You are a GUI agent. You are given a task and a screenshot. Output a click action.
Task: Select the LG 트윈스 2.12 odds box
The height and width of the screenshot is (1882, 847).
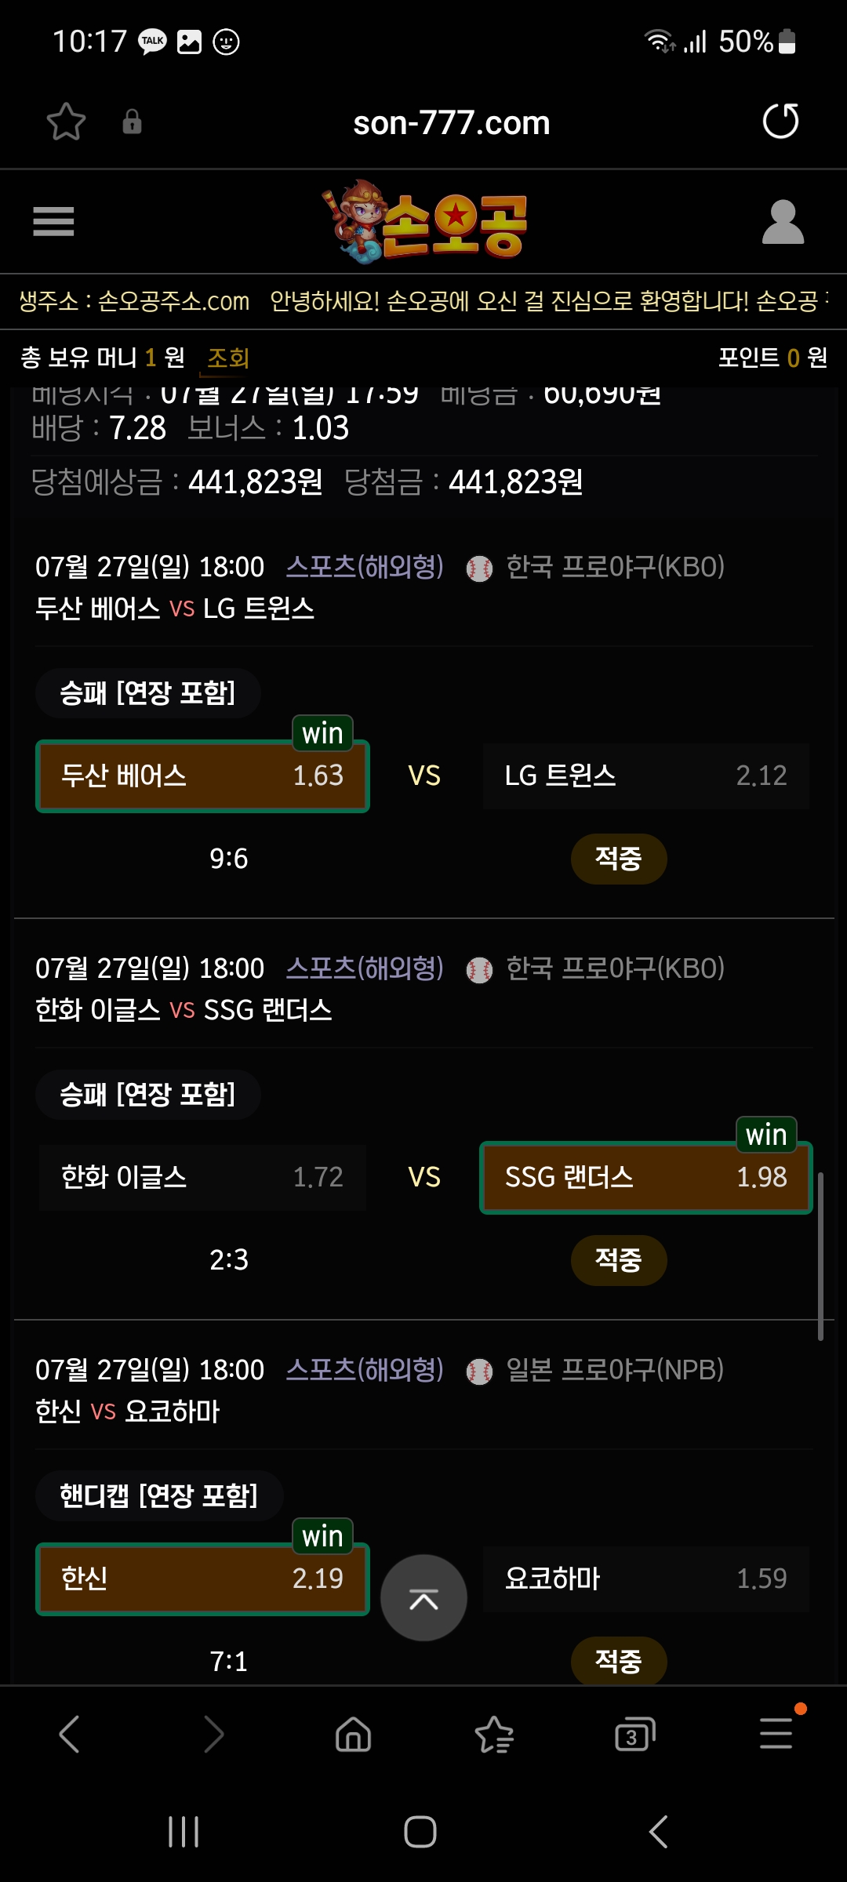click(x=646, y=776)
